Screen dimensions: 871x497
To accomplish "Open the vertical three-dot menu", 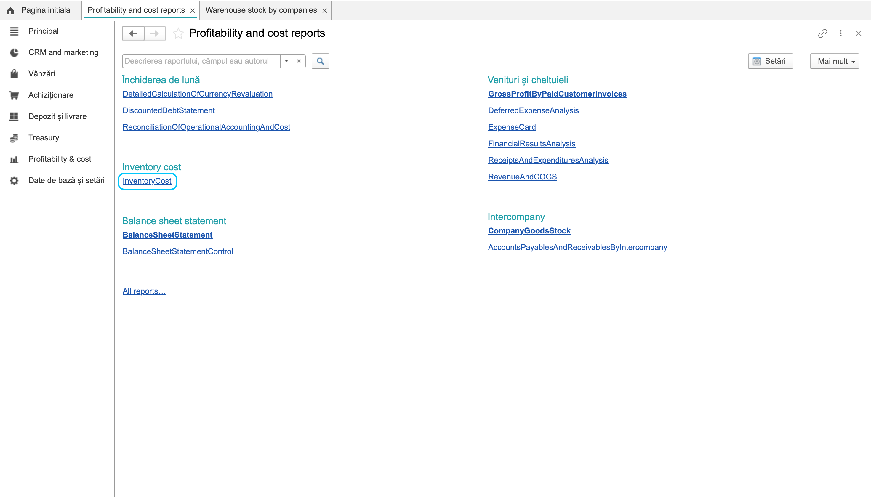I will click(x=840, y=33).
